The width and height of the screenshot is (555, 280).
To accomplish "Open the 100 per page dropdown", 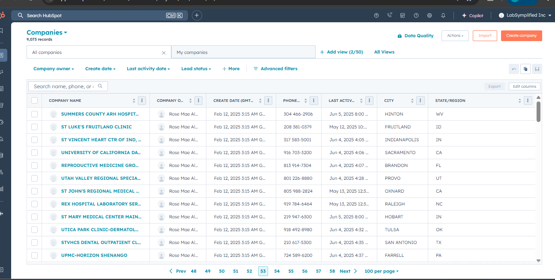I will click(382, 271).
